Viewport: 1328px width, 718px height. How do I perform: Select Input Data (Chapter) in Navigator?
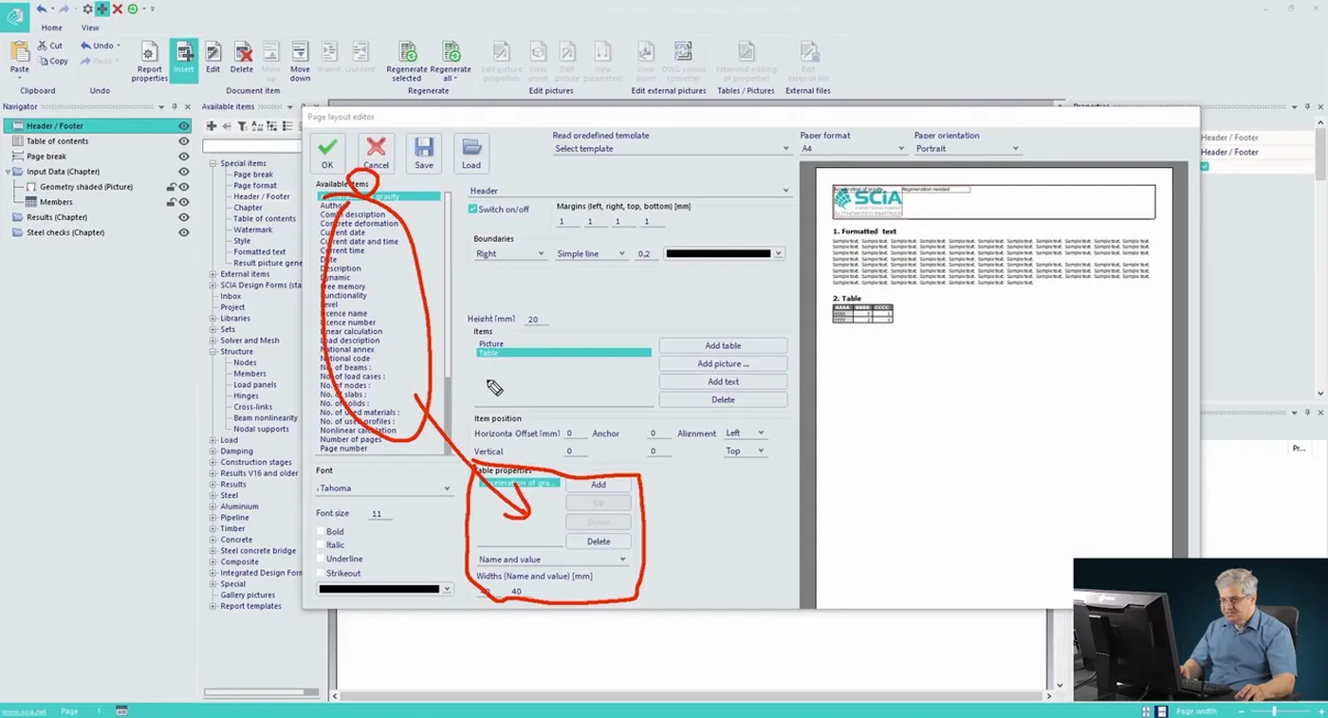[x=63, y=172]
